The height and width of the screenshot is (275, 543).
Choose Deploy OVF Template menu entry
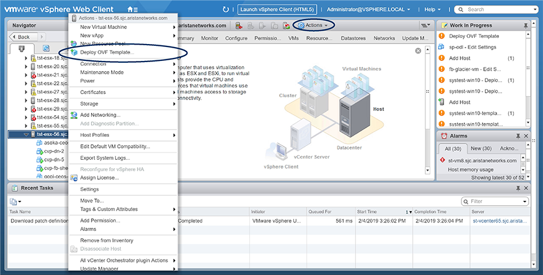123,52
